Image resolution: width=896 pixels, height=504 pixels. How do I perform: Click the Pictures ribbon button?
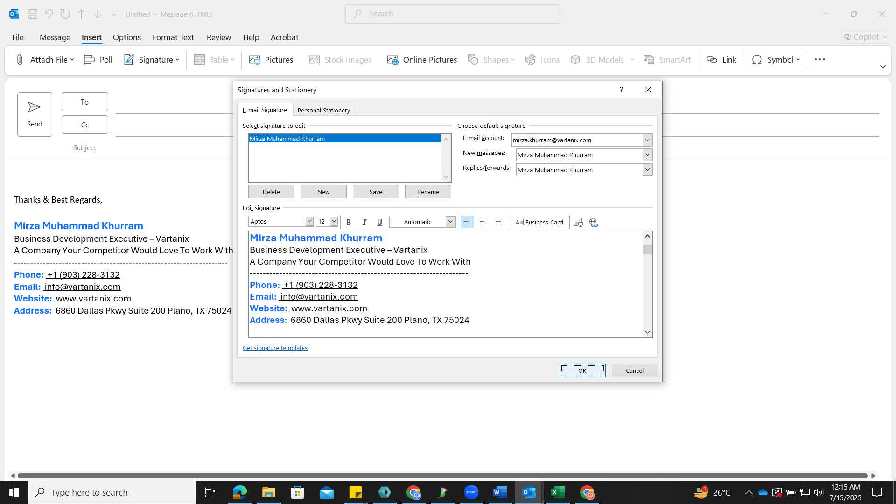[x=271, y=60]
